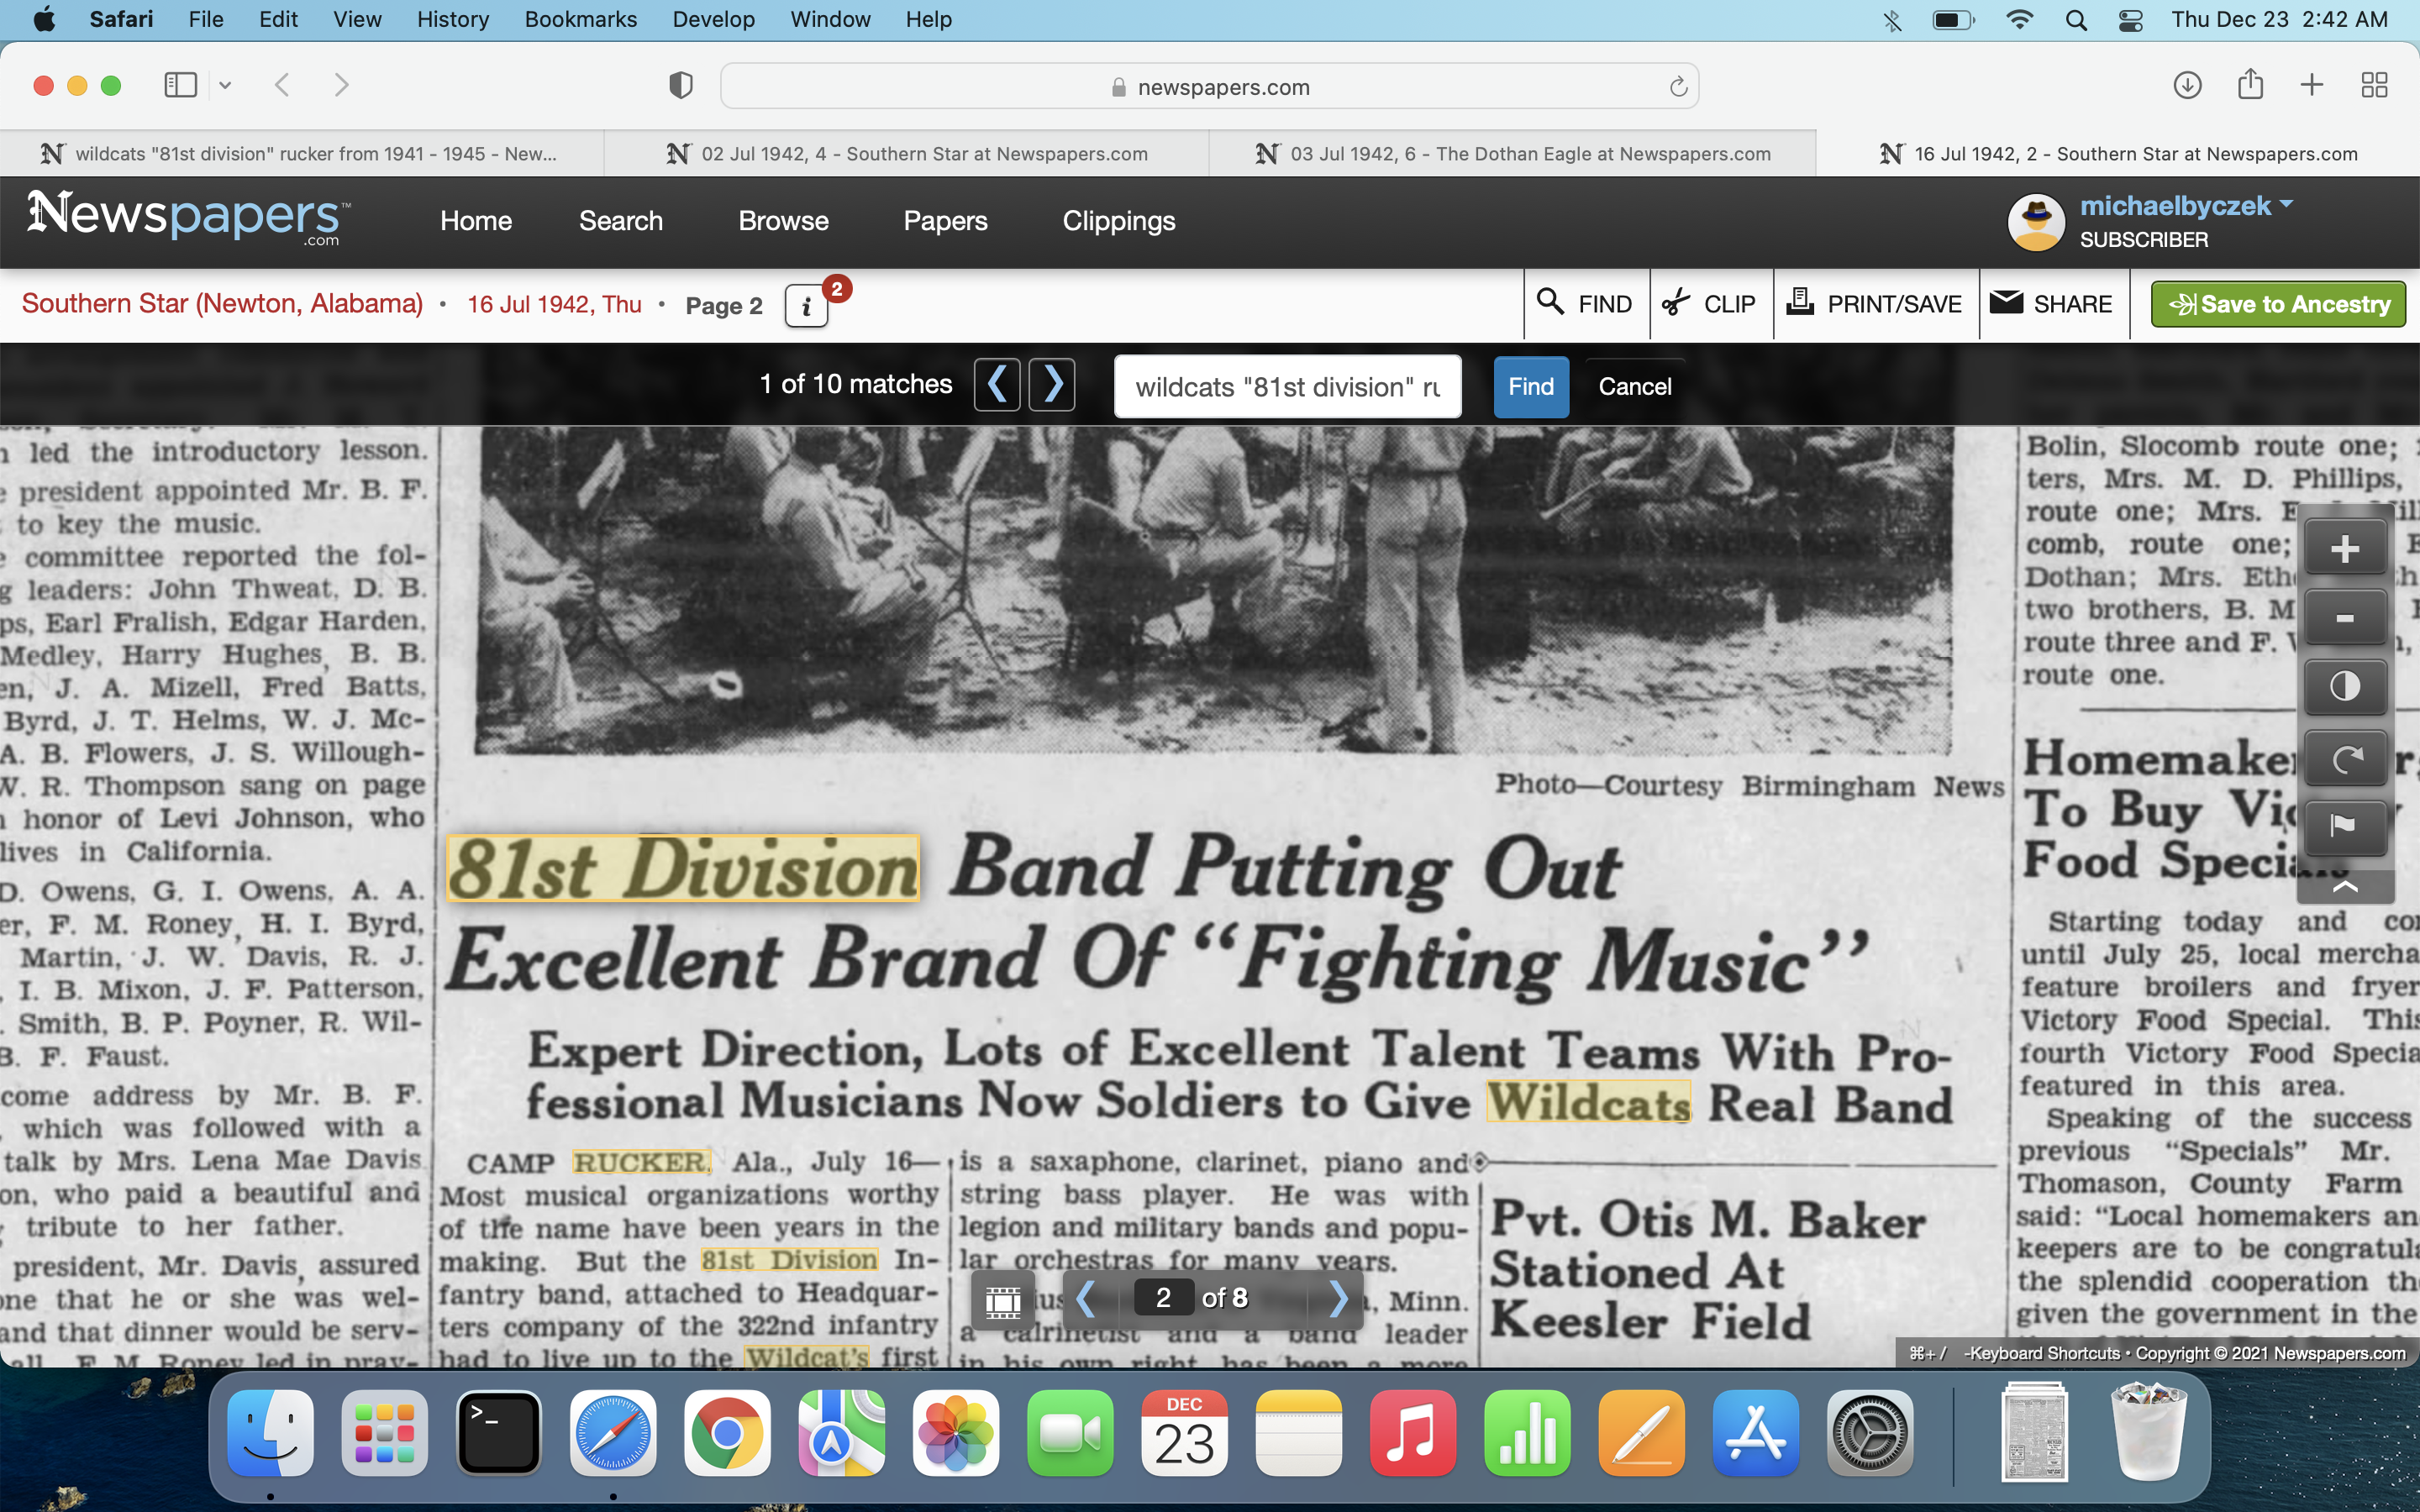Collapse the viewer tools panel chevron
Viewport: 2420px width, 1512px height.
(2344, 886)
